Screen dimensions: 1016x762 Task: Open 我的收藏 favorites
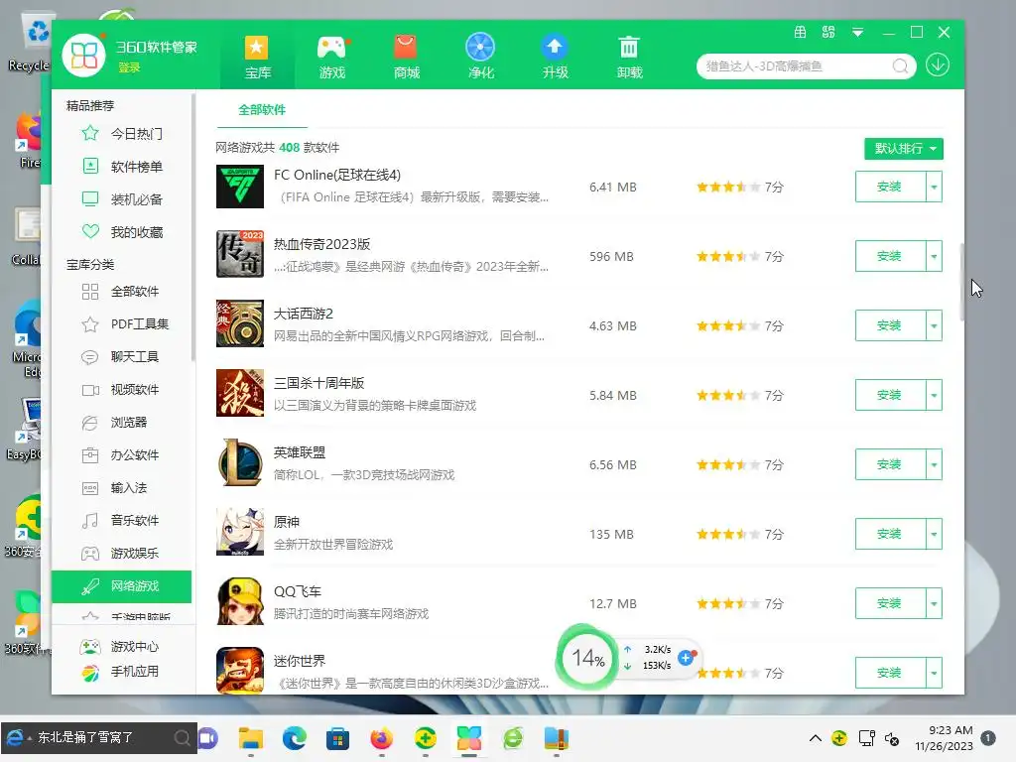click(122, 232)
